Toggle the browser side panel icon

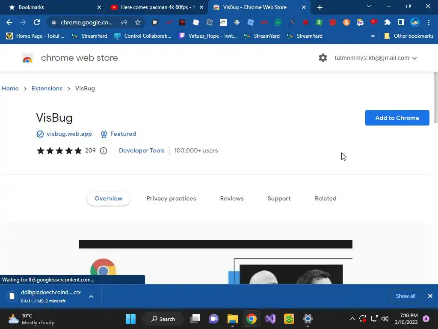point(401,22)
